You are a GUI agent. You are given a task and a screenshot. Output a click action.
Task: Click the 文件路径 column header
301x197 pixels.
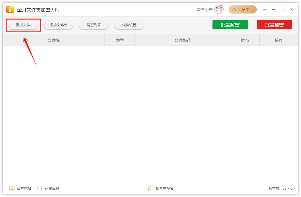[x=183, y=40]
